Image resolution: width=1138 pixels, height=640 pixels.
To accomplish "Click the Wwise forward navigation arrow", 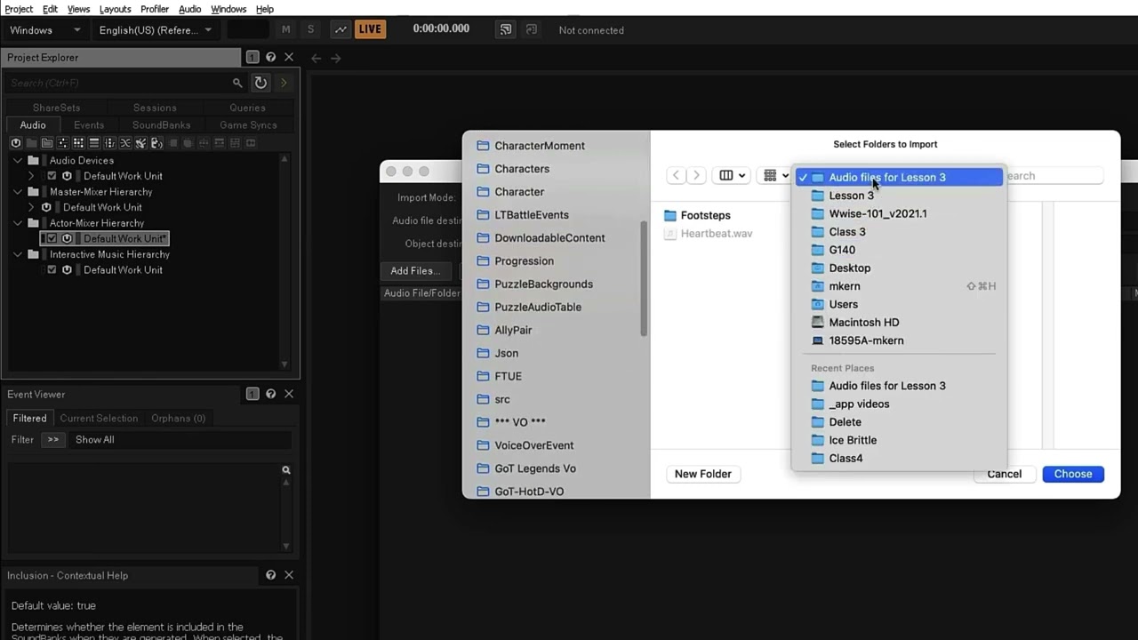I will tap(336, 58).
